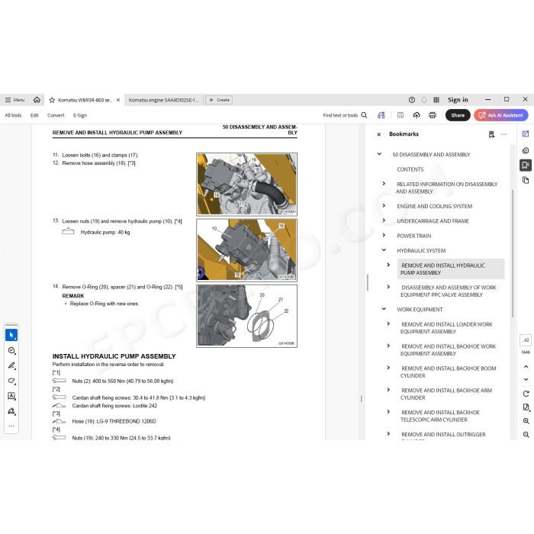Click Find text or tools search
Viewport: 534px width, 534px height.
pyautogui.click(x=345, y=115)
